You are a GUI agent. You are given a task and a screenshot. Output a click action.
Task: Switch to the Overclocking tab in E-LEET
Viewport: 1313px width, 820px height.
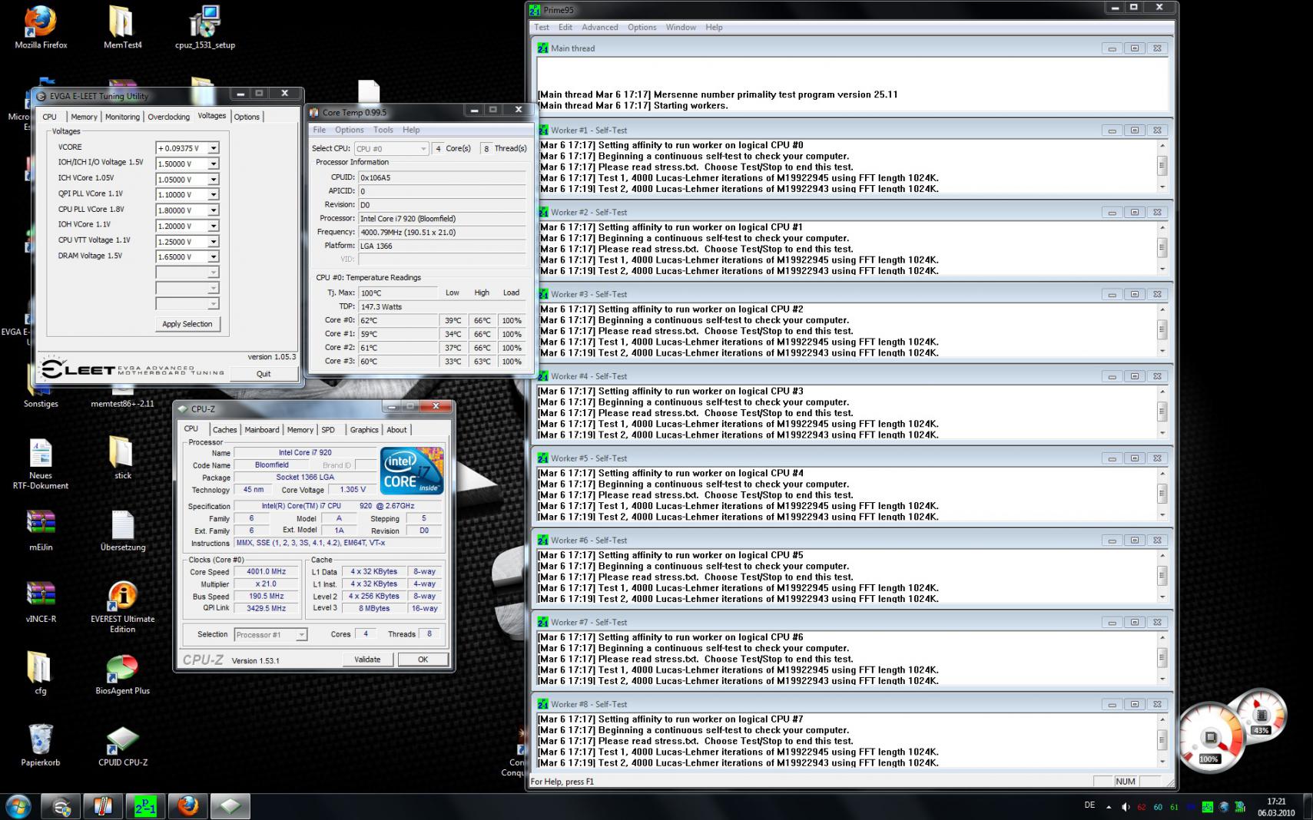click(168, 117)
